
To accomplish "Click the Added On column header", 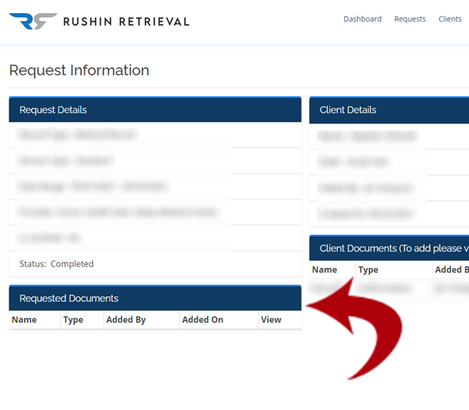I will [x=202, y=319].
